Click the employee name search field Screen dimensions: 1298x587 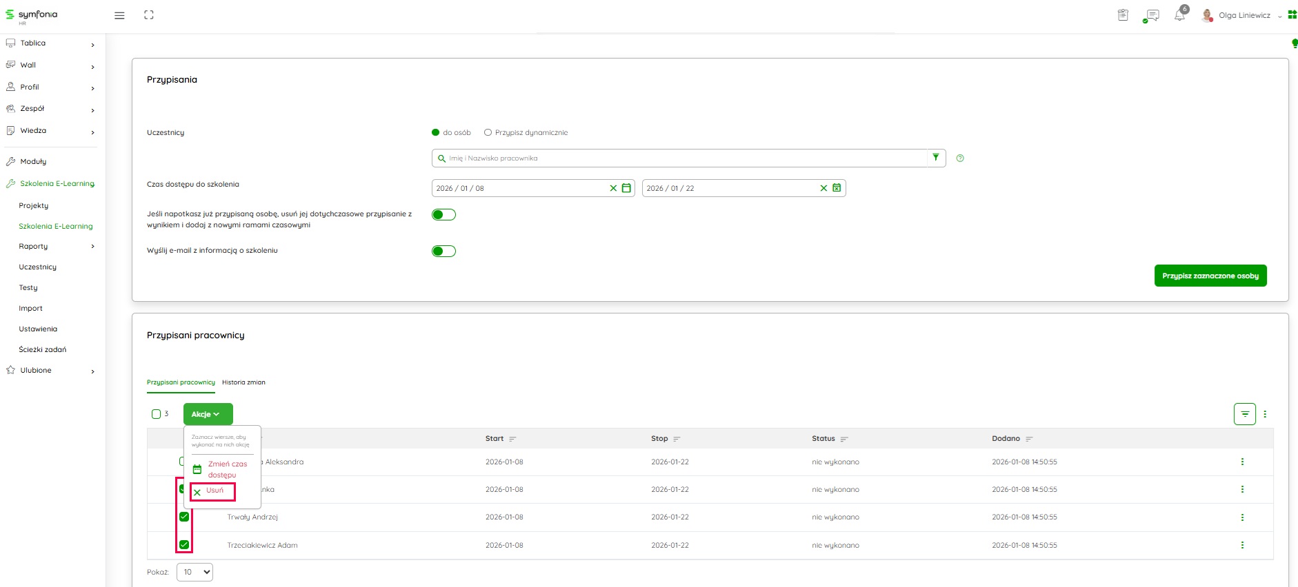[x=683, y=158]
